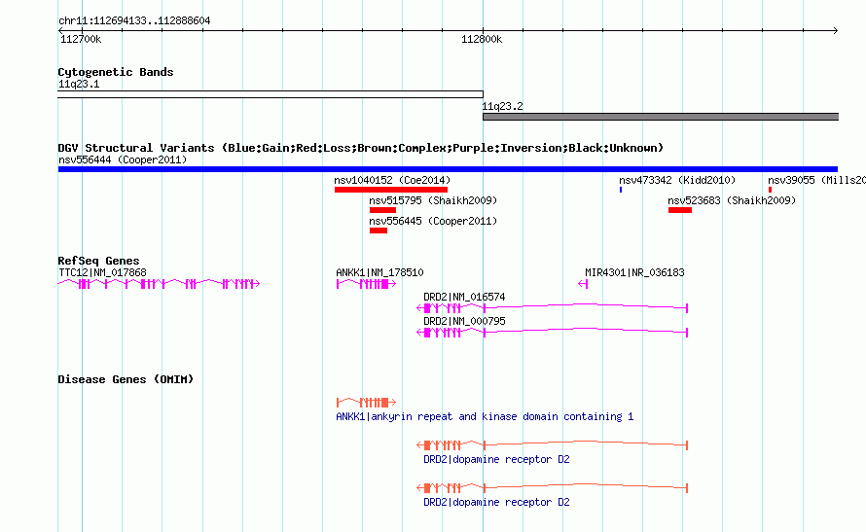Click the DRD2 NM_016574 transcript glyph
This screenshot has width=866, height=532.
553,308
